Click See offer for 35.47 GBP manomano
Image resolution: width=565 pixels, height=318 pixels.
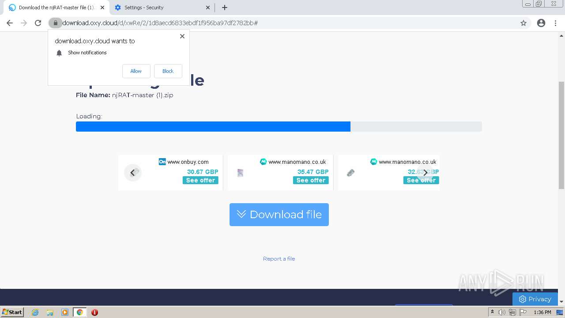[311, 180]
